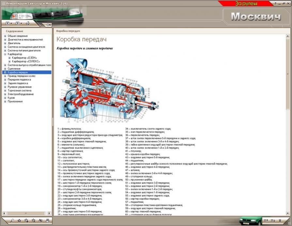Hide the contents panel with toggle icon
Viewport: 292px width, 226px height.
49,25
